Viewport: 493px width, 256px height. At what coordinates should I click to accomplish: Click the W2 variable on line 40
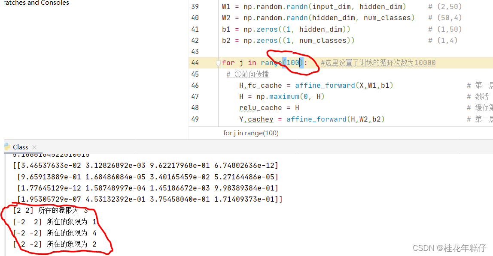pyautogui.click(x=226, y=18)
